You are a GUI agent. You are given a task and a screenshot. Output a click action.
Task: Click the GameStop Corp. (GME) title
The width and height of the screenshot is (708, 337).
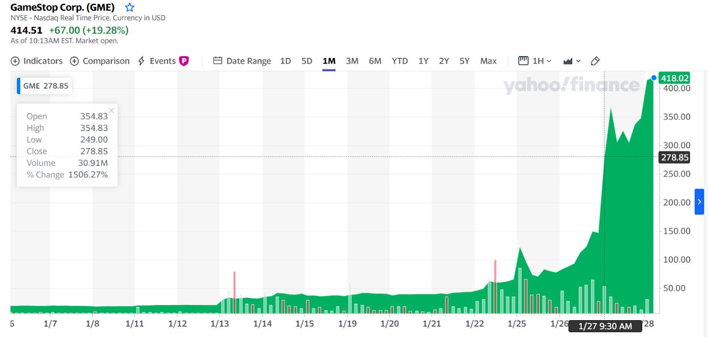(x=62, y=8)
